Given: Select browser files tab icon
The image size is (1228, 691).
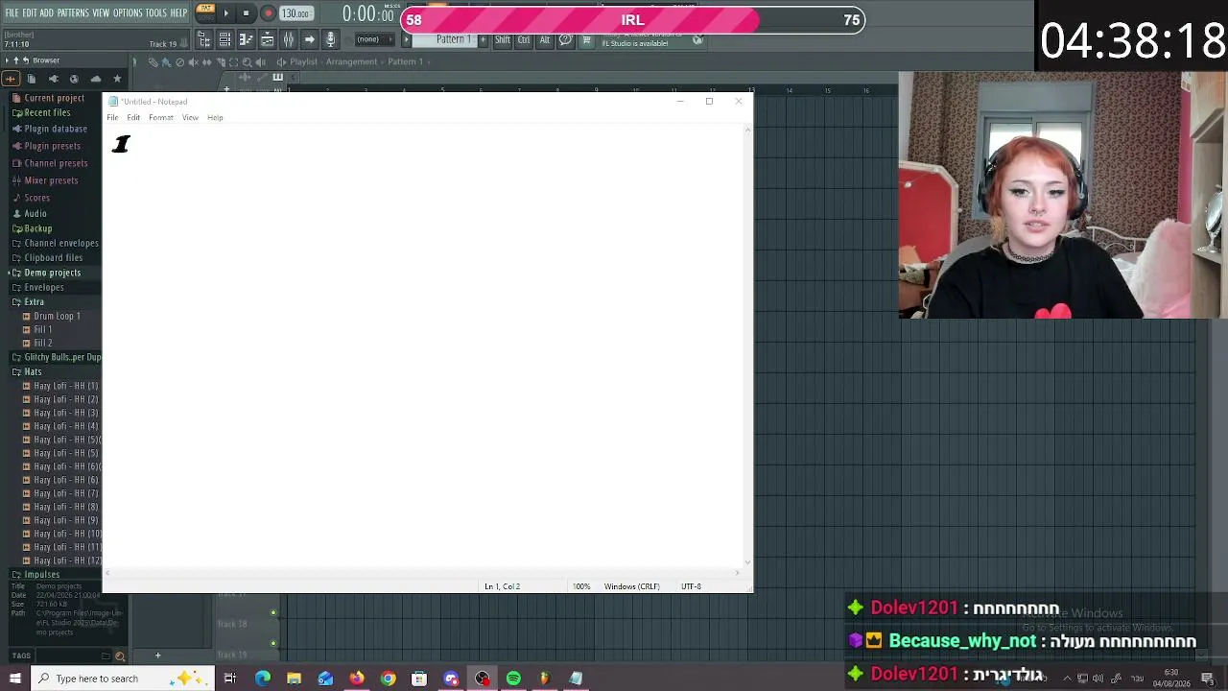Looking at the screenshot, I should tap(31, 79).
